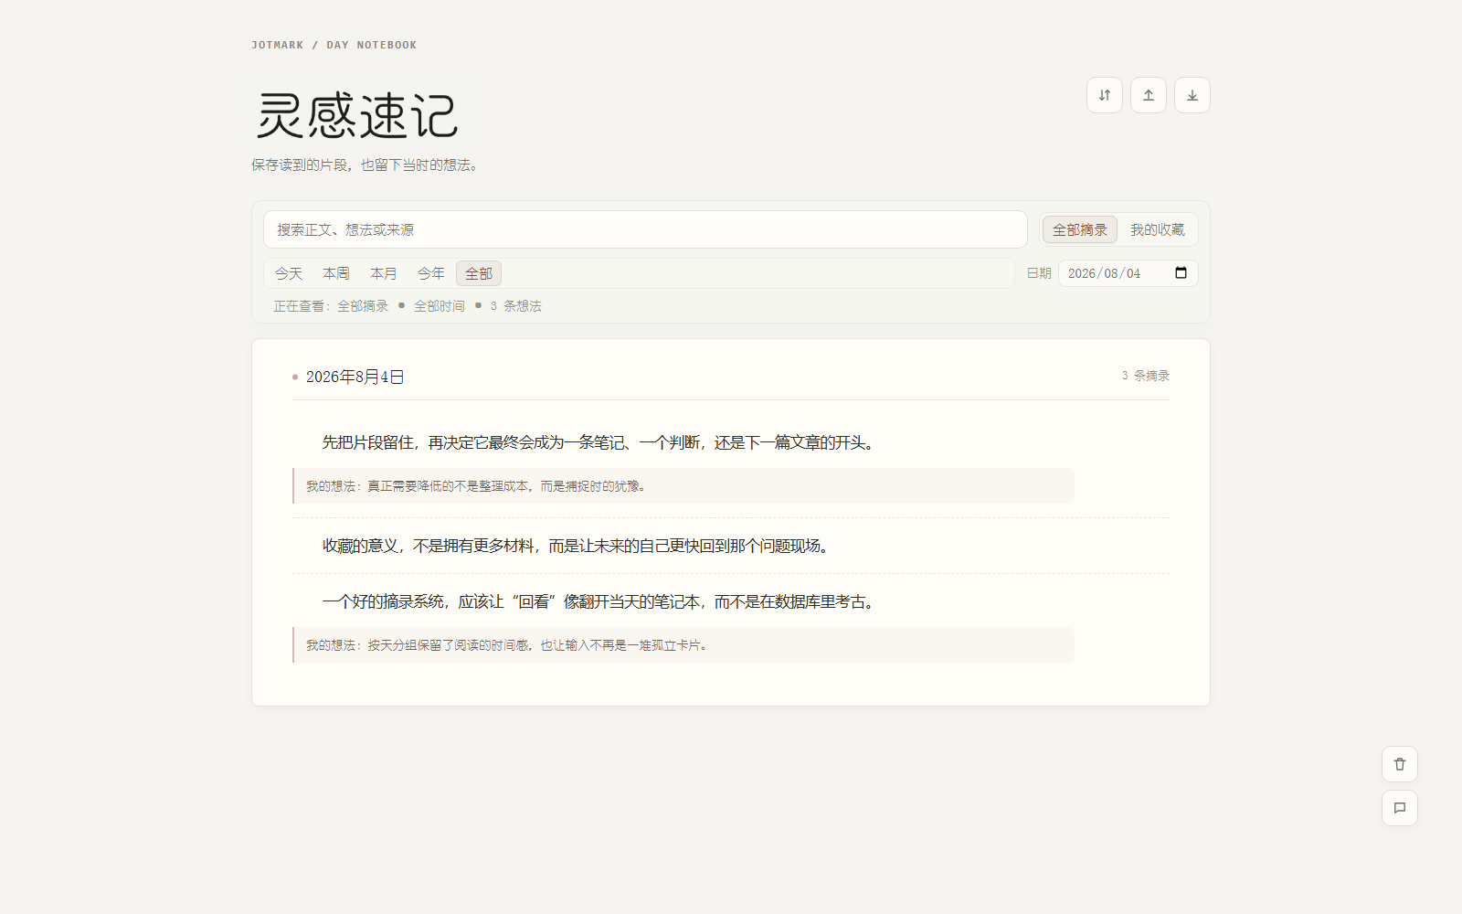Click the sort order arrows icon
The image size is (1462, 914).
(x=1105, y=95)
